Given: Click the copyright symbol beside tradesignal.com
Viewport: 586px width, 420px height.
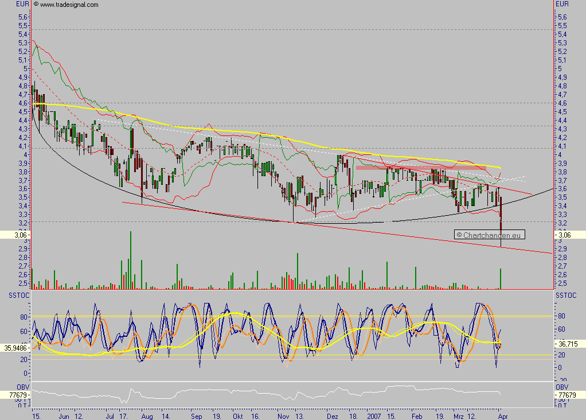Looking at the screenshot, I should pos(36,5).
